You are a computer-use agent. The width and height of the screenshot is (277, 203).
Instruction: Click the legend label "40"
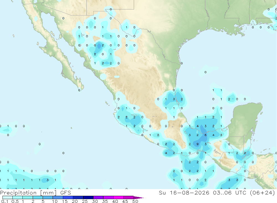pos(115,201)
